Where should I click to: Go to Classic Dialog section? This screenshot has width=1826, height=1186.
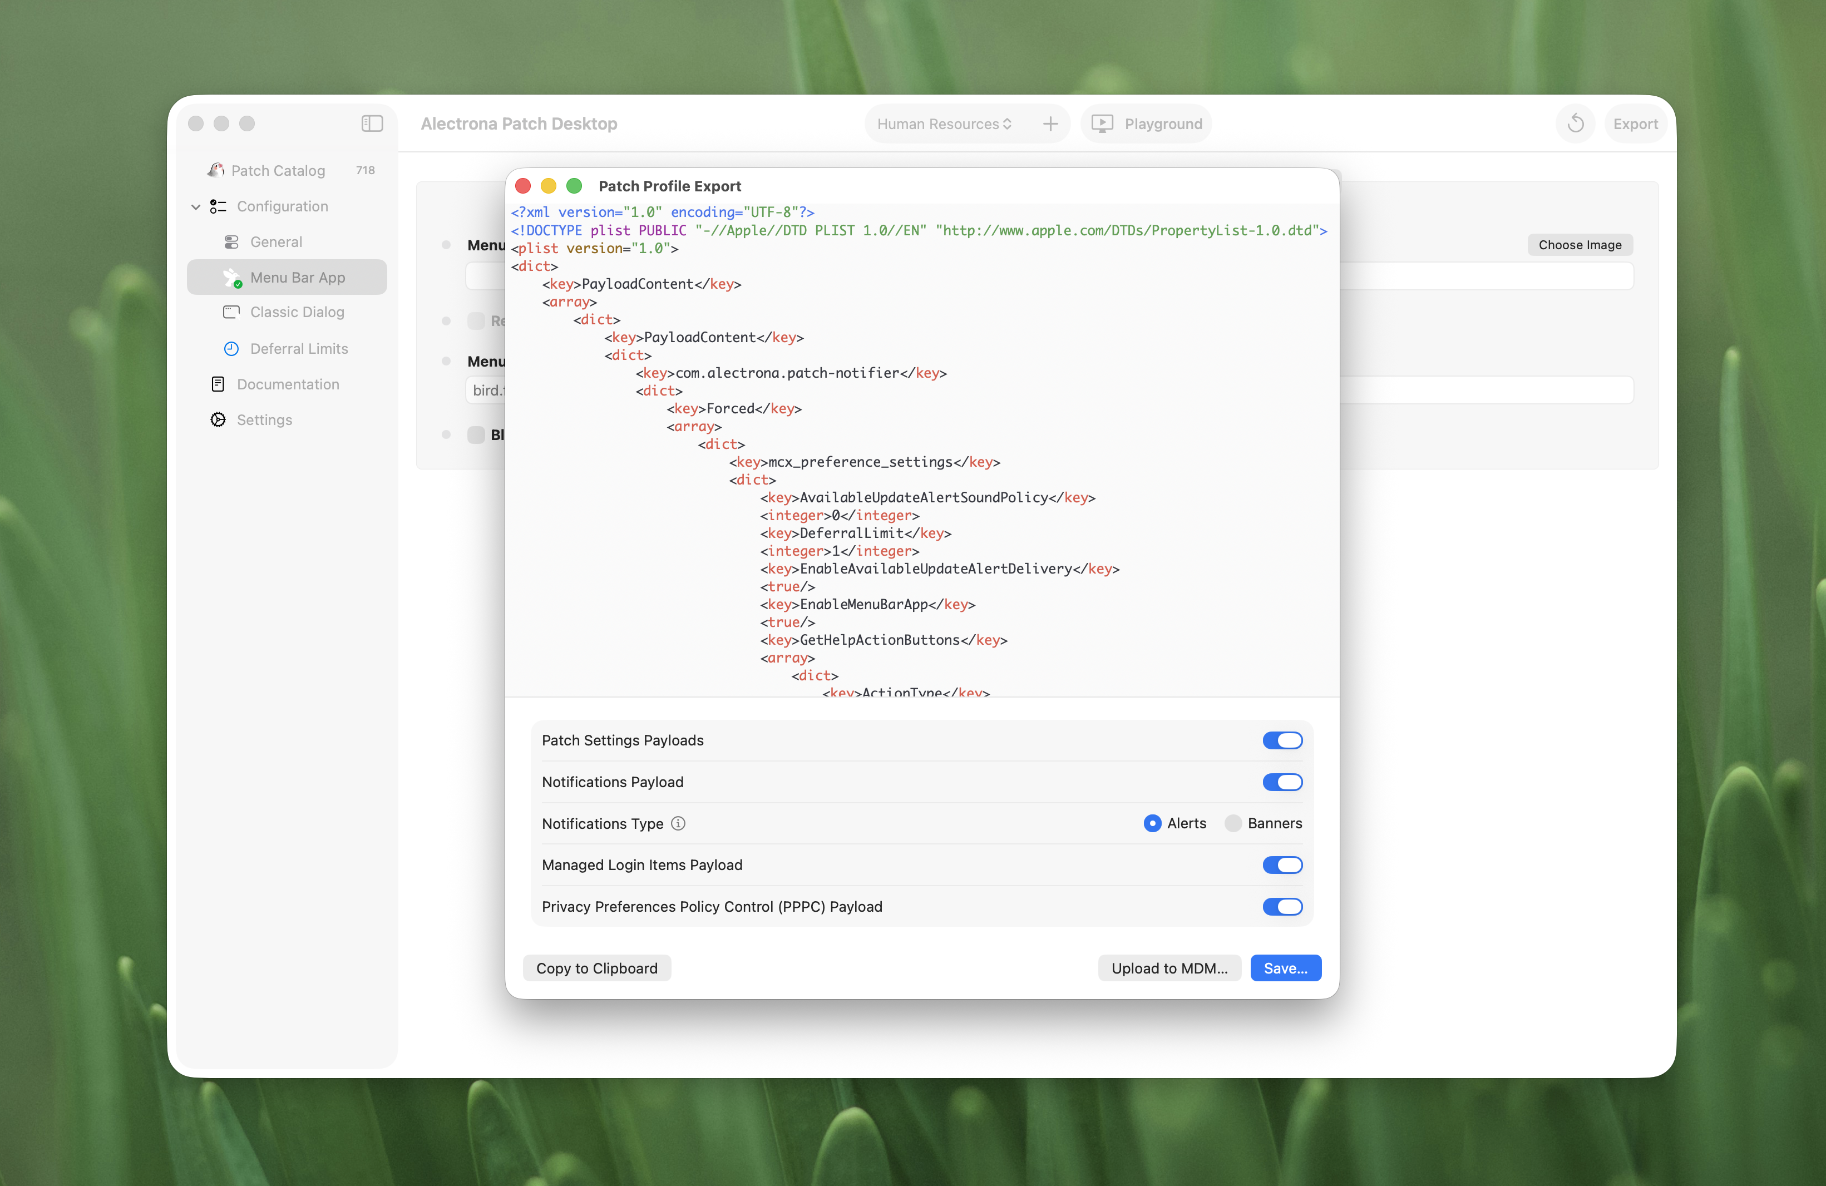(287, 312)
